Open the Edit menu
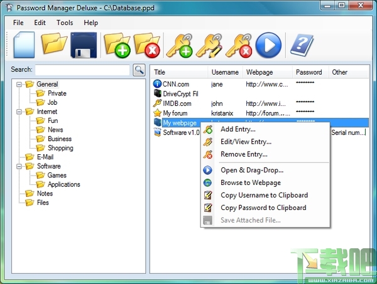The width and height of the screenshot is (377, 284). (40, 23)
